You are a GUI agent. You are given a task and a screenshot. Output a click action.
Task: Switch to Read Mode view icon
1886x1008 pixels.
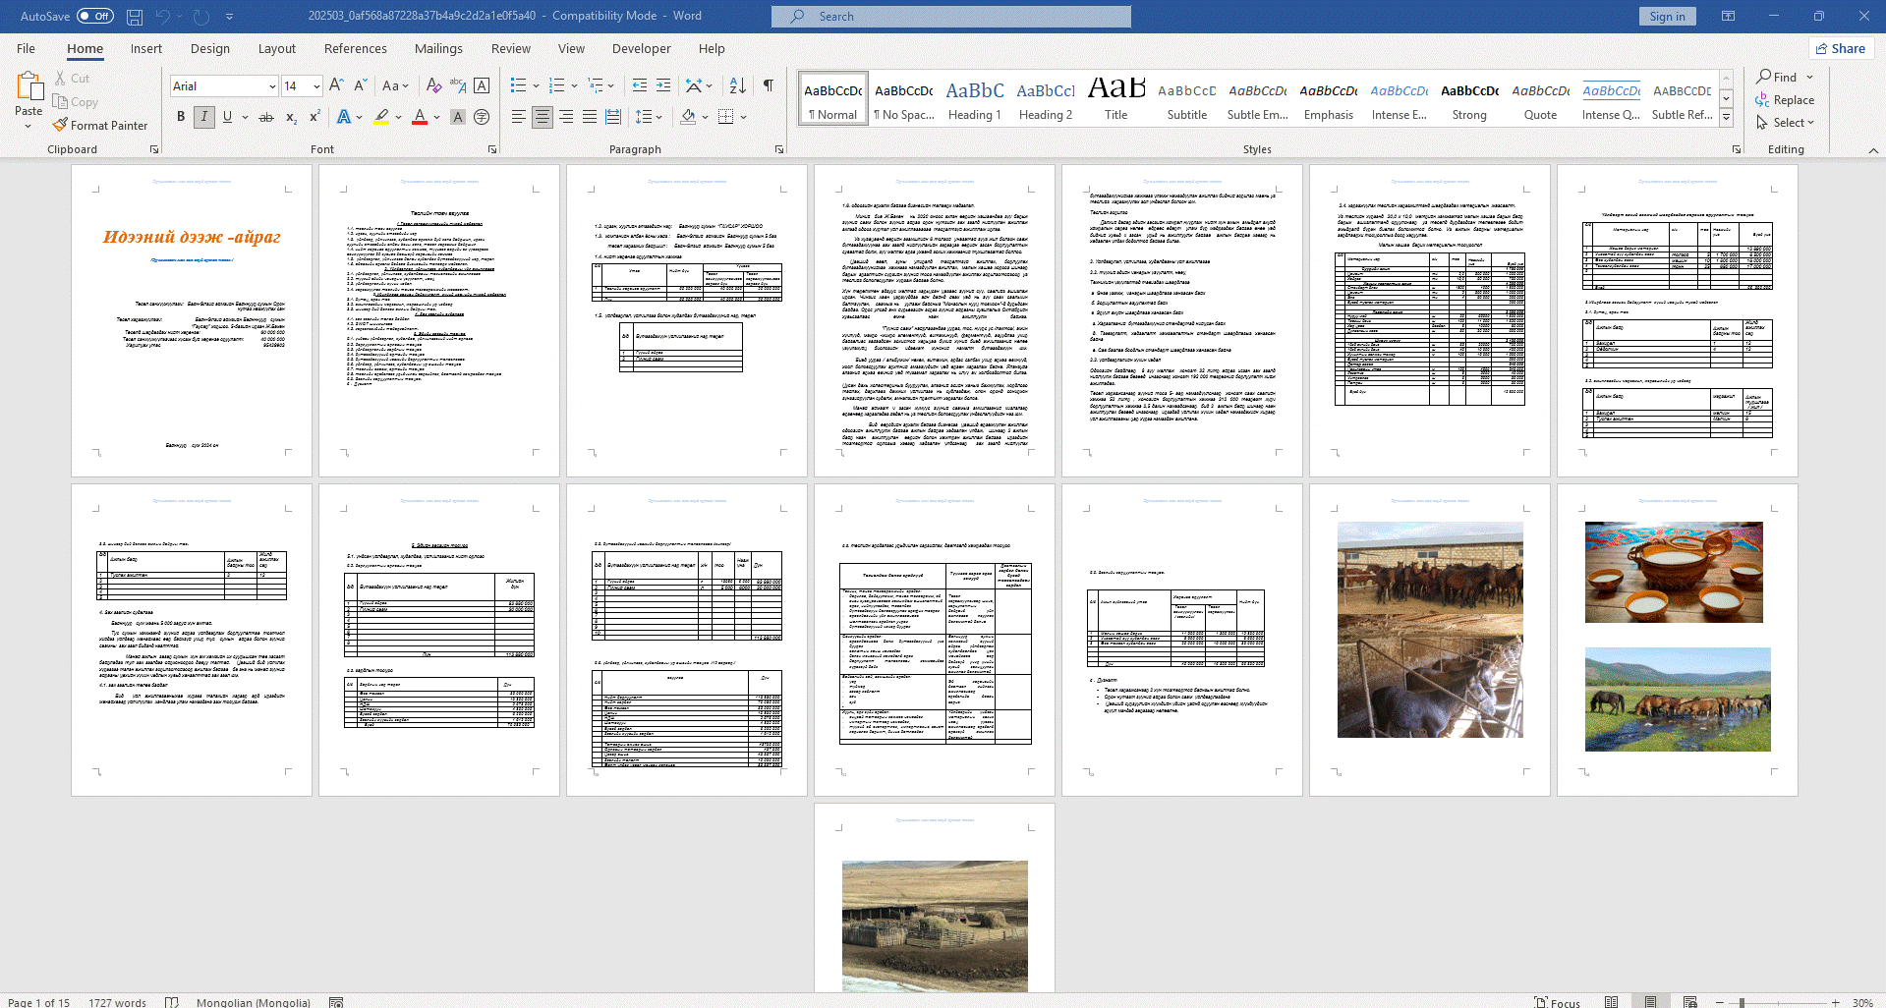click(1611, 1002)
